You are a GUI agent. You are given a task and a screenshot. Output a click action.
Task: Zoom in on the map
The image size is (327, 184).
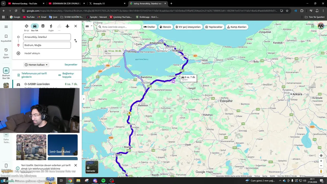click(x=321, y=161)
